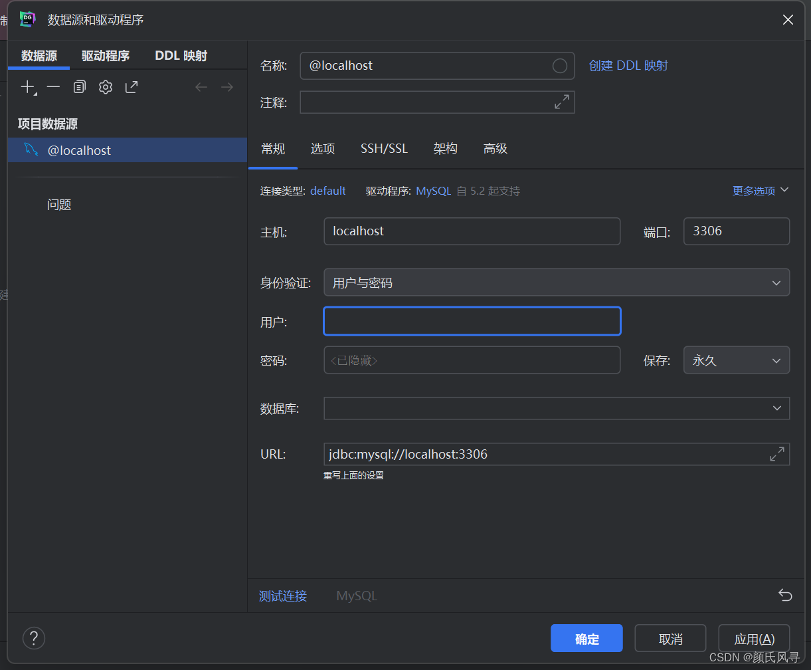
Task: Open the 身份验证 dropdown
Action: point(557,282)
